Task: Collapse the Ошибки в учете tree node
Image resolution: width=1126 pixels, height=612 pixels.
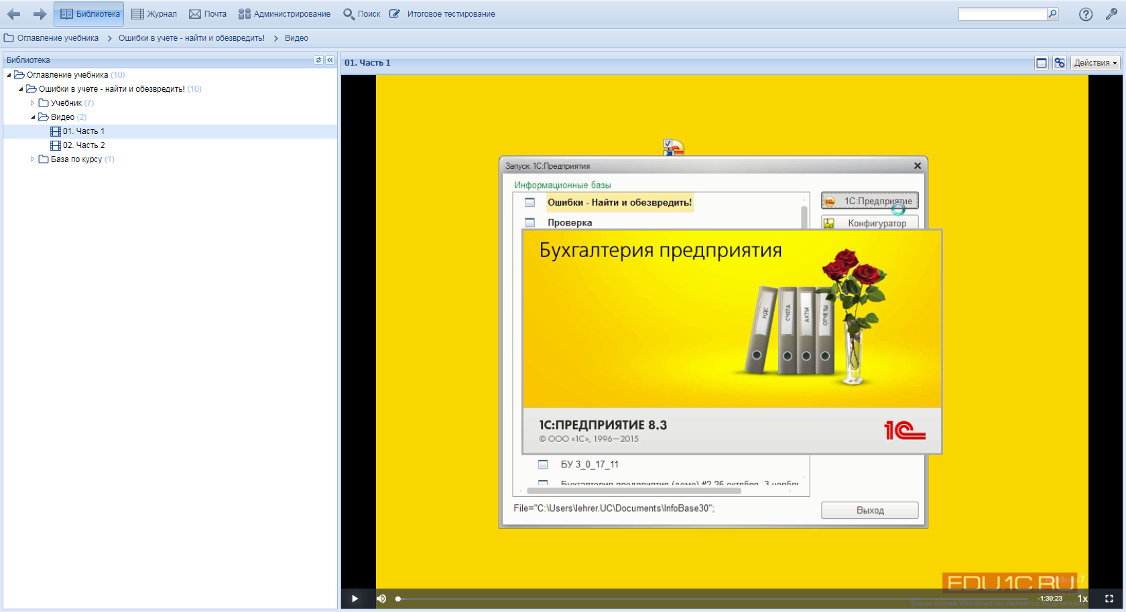Action: 21,89
